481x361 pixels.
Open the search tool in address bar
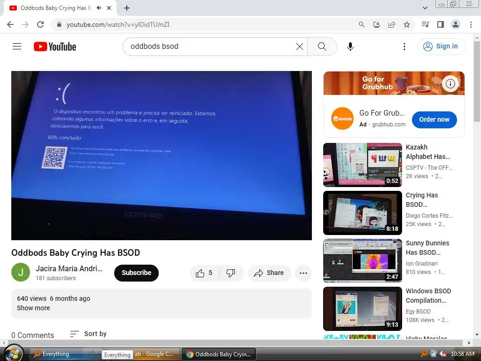click(362, 24)
